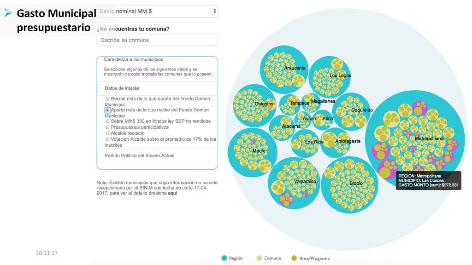Viewport: 472px width, 265px height.
Task: Select the Los Lagos region bubble
Action: [x=330, y=77]
